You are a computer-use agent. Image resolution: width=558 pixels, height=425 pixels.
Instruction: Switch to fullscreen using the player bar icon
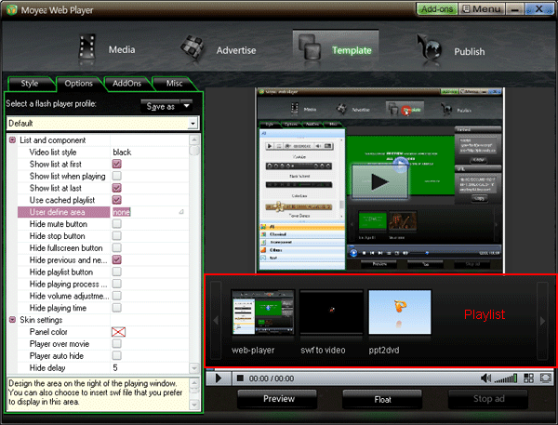[x=546, y=378]
